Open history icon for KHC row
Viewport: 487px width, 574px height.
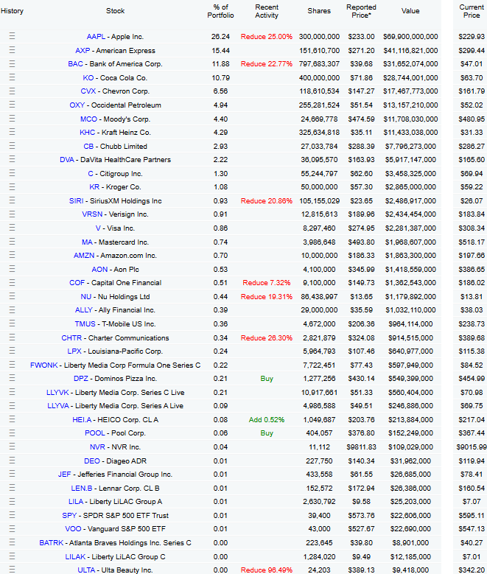pos(12,132)
